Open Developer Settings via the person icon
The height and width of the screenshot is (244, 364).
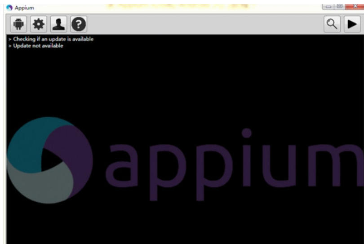[58, 24]
